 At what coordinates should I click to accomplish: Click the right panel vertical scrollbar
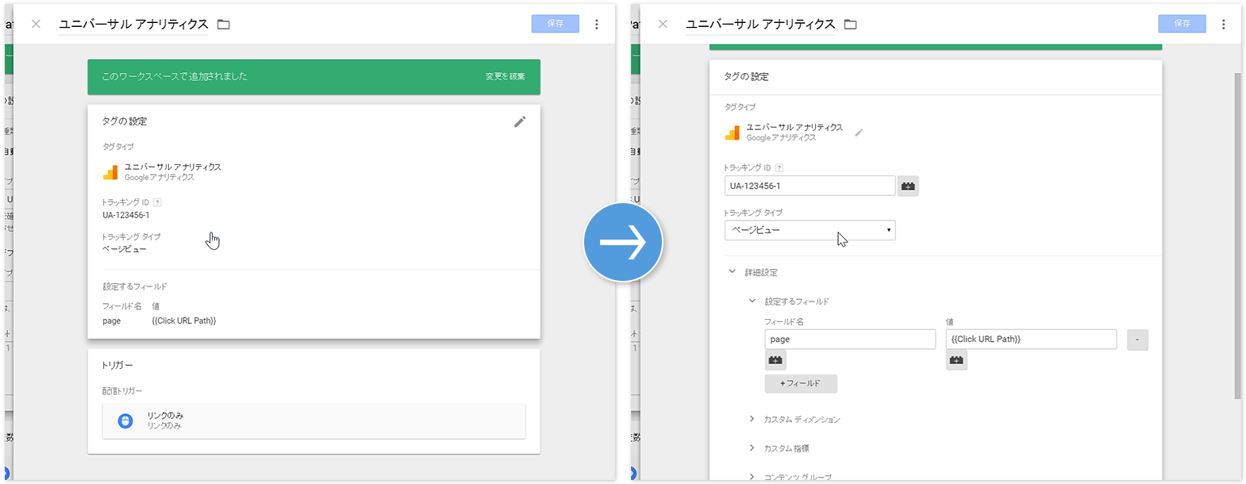[x=1237, y=236]
